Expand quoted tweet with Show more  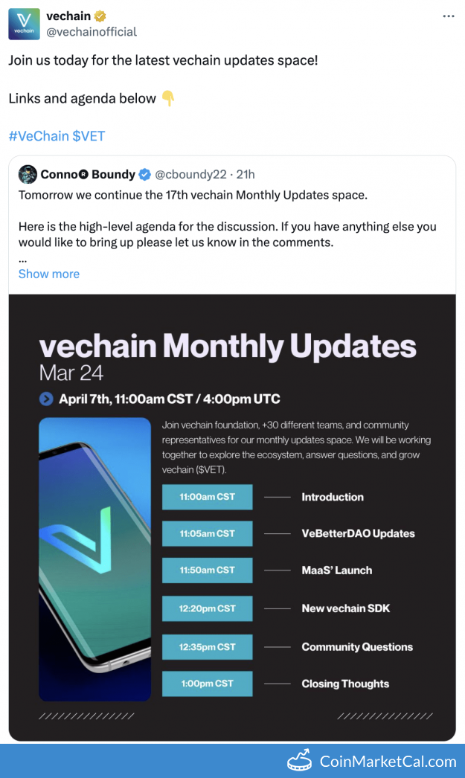[x=48, y=274]
